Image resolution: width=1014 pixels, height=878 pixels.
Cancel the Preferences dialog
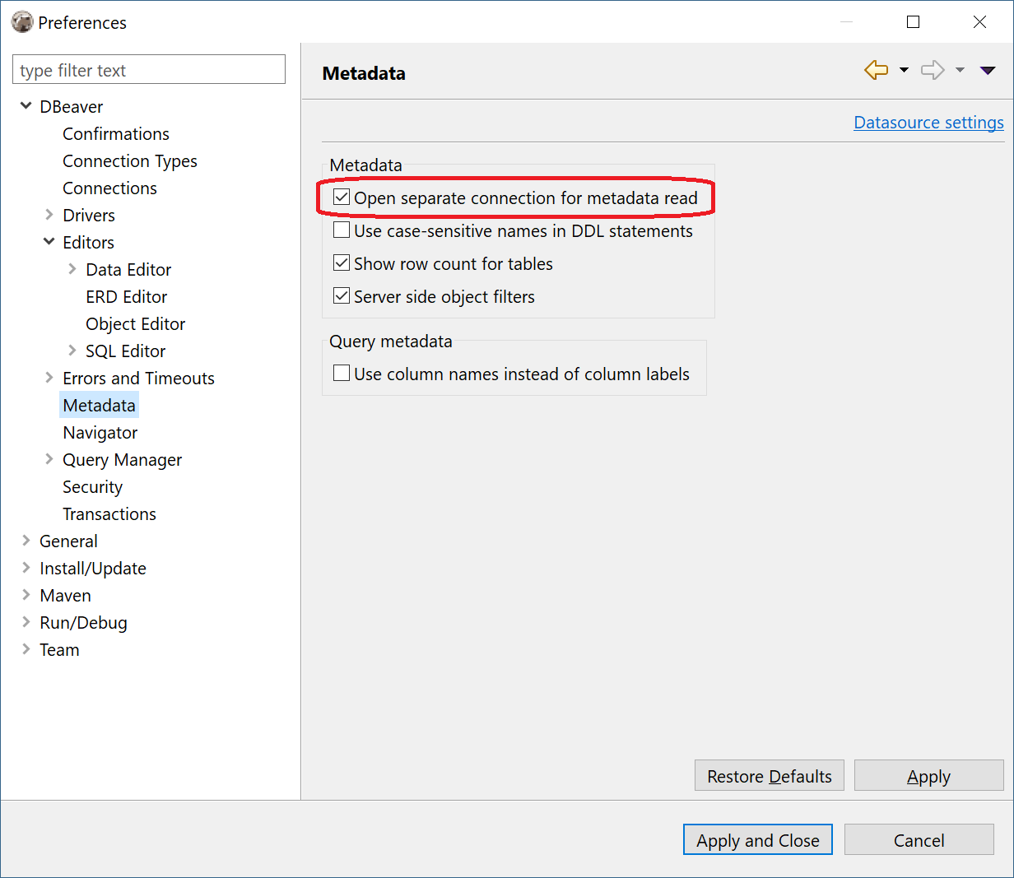coord(919,840)
